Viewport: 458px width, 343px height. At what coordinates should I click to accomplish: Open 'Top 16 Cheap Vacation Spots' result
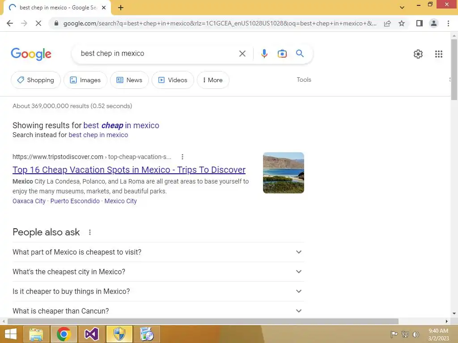pos(129,170)
